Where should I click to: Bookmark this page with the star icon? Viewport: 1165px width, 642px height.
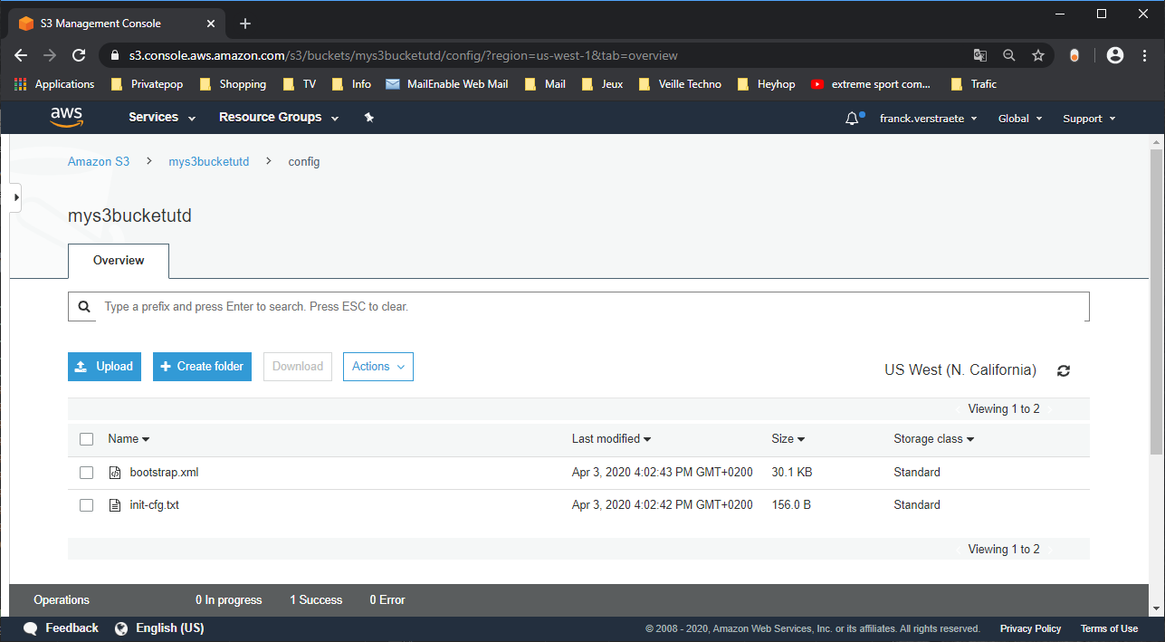[1038, 55]
